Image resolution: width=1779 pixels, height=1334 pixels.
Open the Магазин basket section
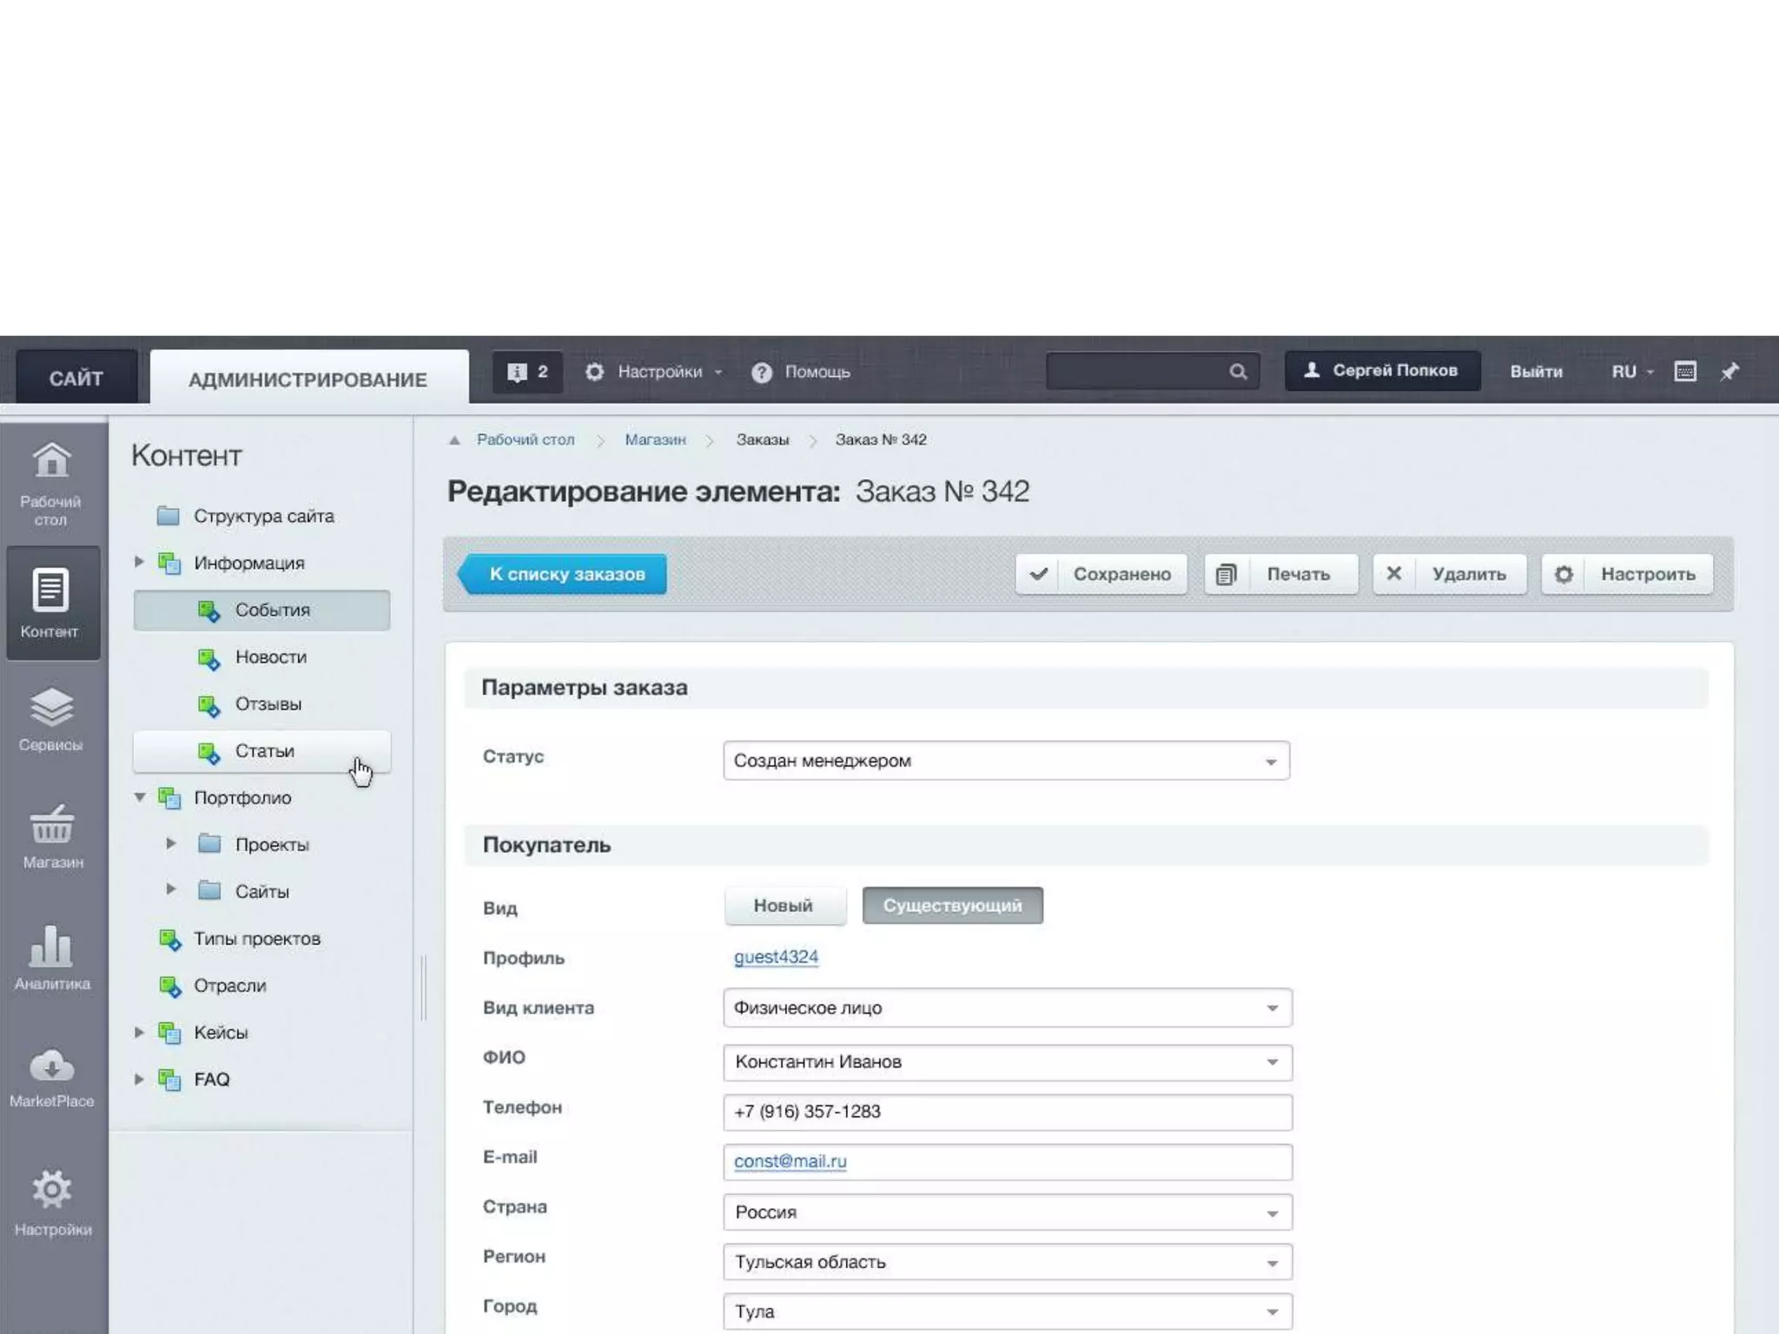click(x=52, y=836)
